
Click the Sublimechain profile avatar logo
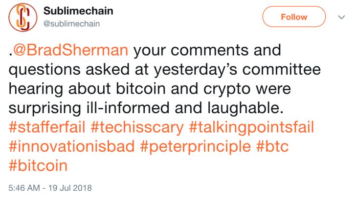click(x=21, y=17)
